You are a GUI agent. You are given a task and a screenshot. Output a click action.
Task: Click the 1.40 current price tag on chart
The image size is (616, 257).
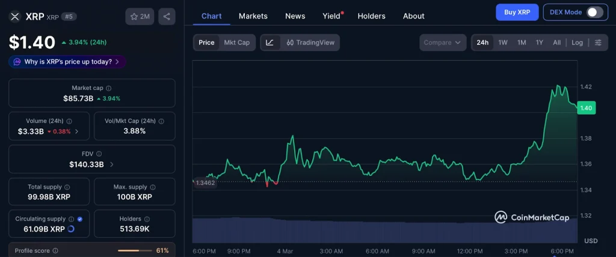coord(586,108)
